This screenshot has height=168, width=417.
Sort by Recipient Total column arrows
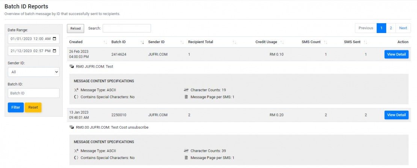234,42
